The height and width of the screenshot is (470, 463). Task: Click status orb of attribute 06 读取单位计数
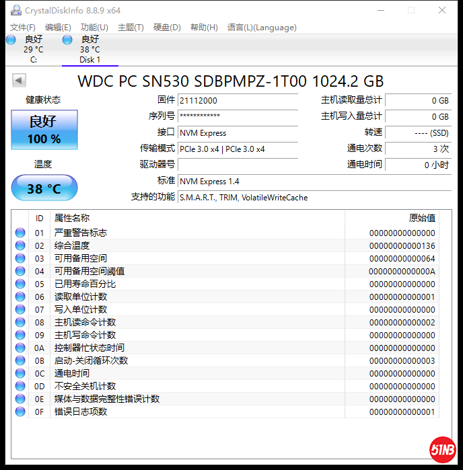[20, 297]
